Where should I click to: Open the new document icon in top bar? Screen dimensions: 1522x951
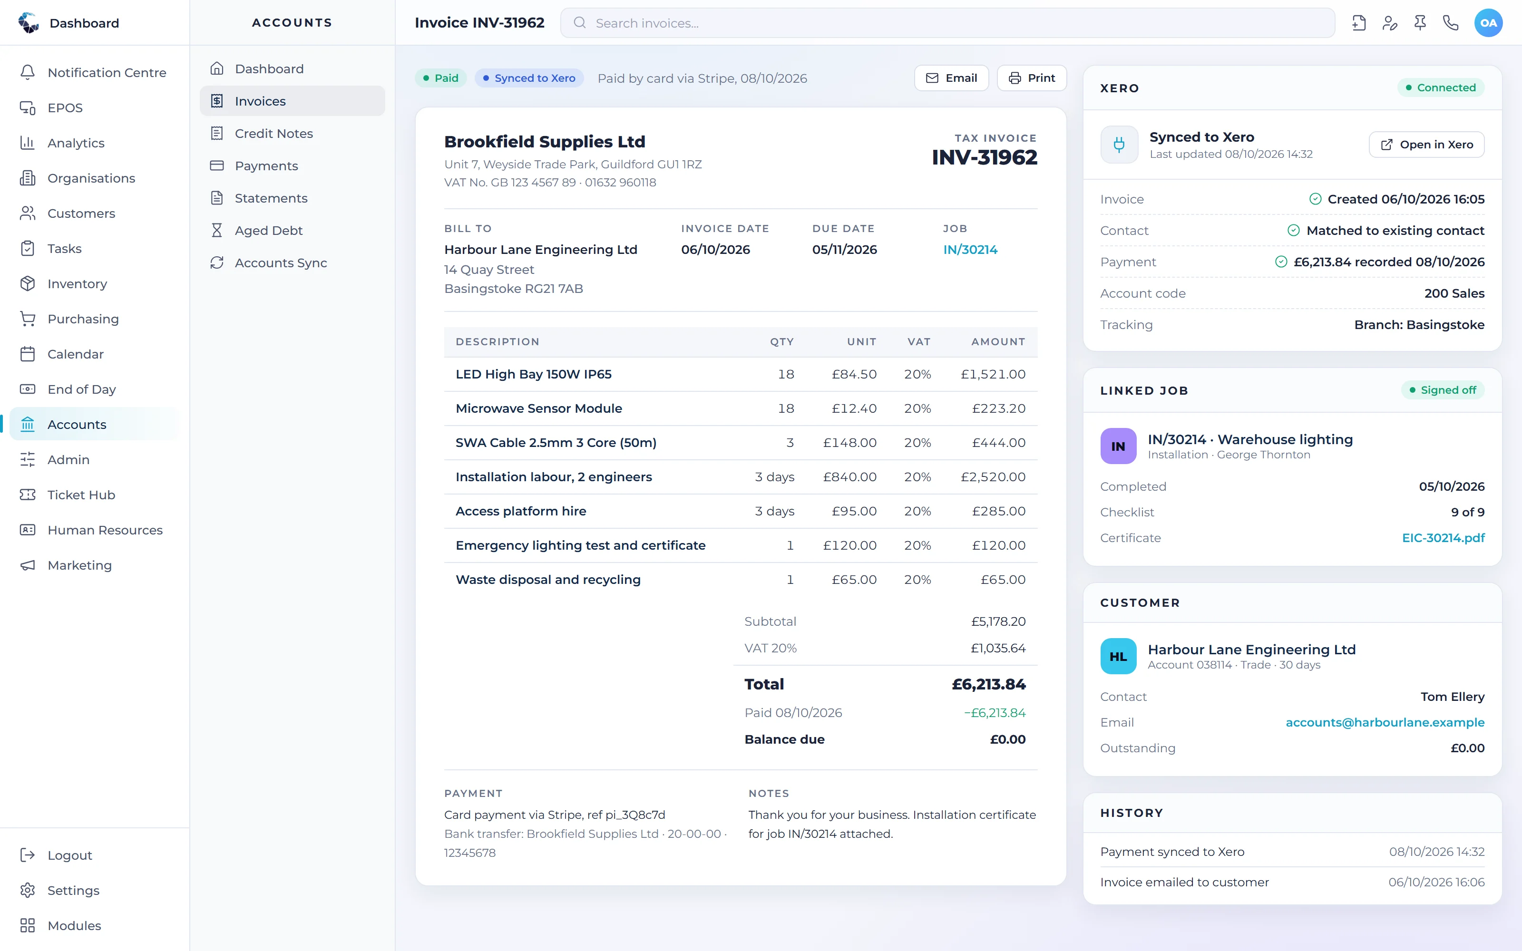click(1358, 23)
